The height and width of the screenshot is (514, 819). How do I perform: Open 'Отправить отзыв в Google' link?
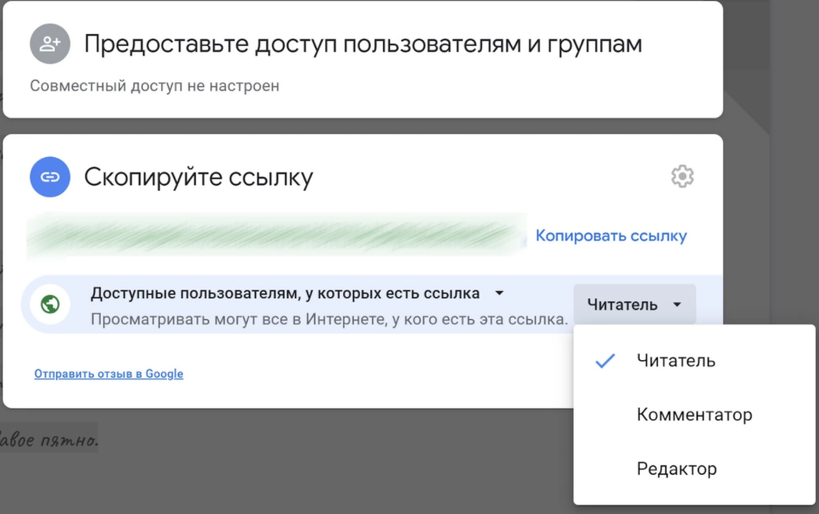click(x=109, y=374)
